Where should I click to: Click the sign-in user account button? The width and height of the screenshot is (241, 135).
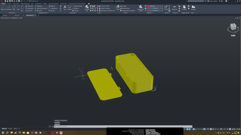pos(212,1)
